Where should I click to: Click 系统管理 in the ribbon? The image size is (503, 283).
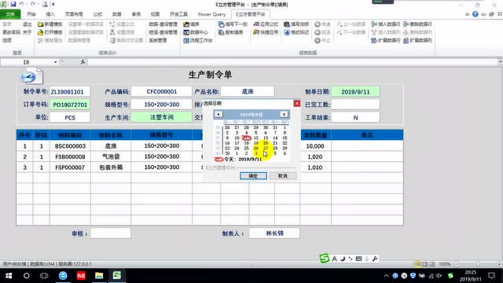[x=158, y=40]
